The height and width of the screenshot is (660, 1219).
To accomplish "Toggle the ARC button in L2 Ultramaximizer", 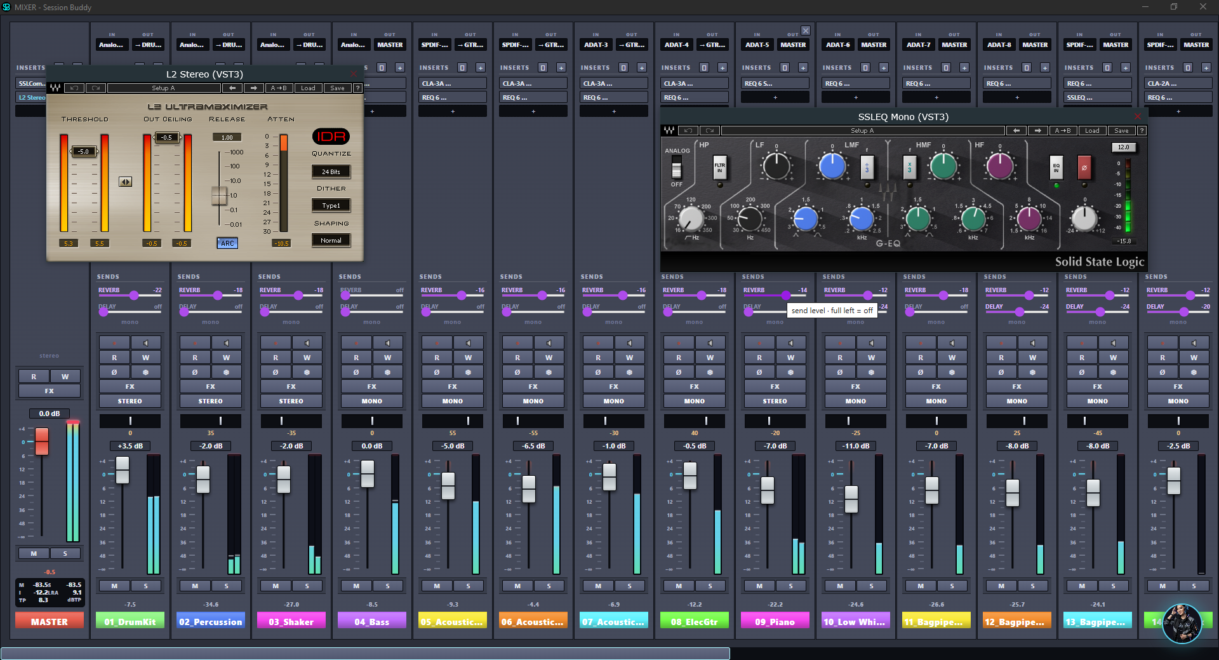I will [227, 243].
